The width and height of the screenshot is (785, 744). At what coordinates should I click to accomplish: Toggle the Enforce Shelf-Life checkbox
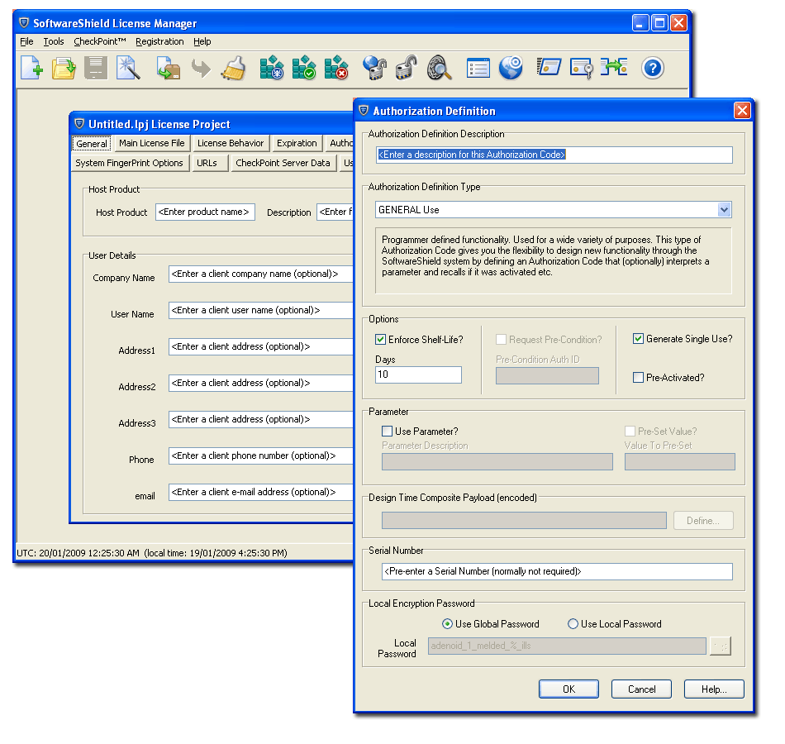(x=380, y=340)
